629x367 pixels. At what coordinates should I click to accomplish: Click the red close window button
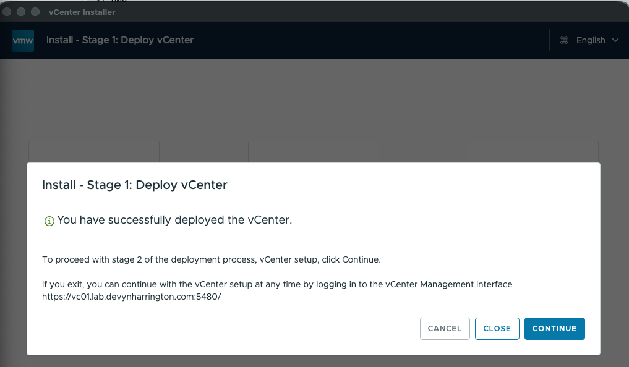click(x=7, y=12)
